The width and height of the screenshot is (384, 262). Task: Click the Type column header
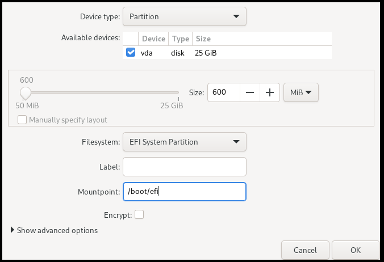tap(180, 39)
